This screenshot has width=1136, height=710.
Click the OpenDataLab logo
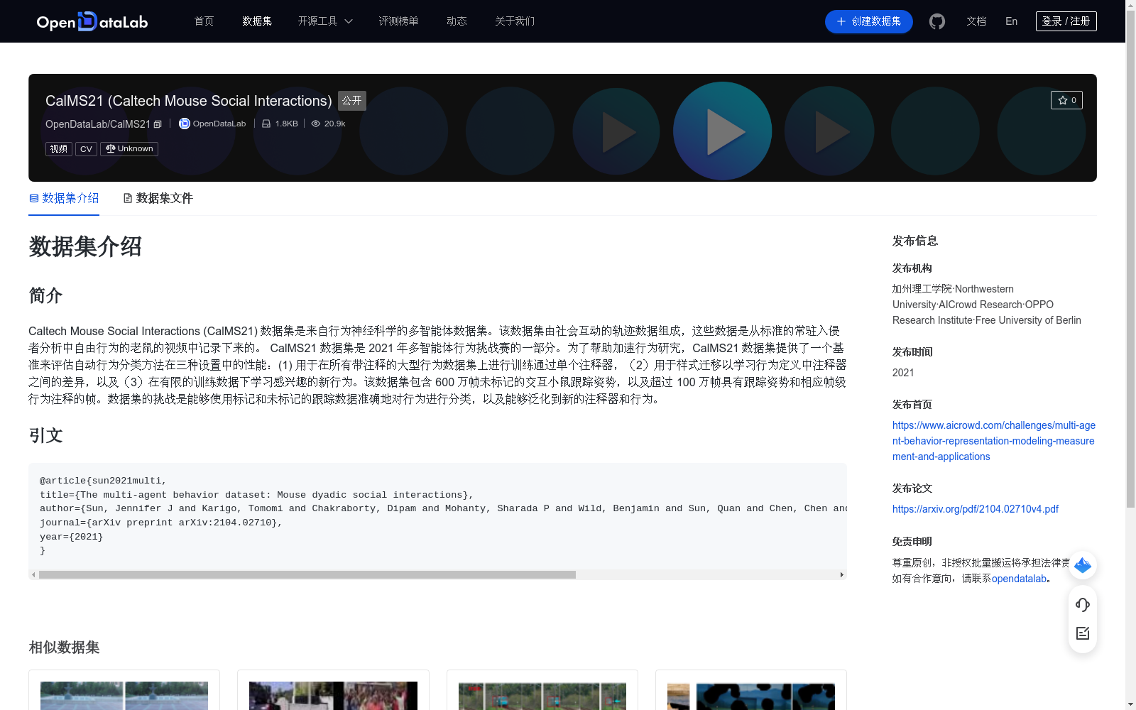[x=92, y=21]
